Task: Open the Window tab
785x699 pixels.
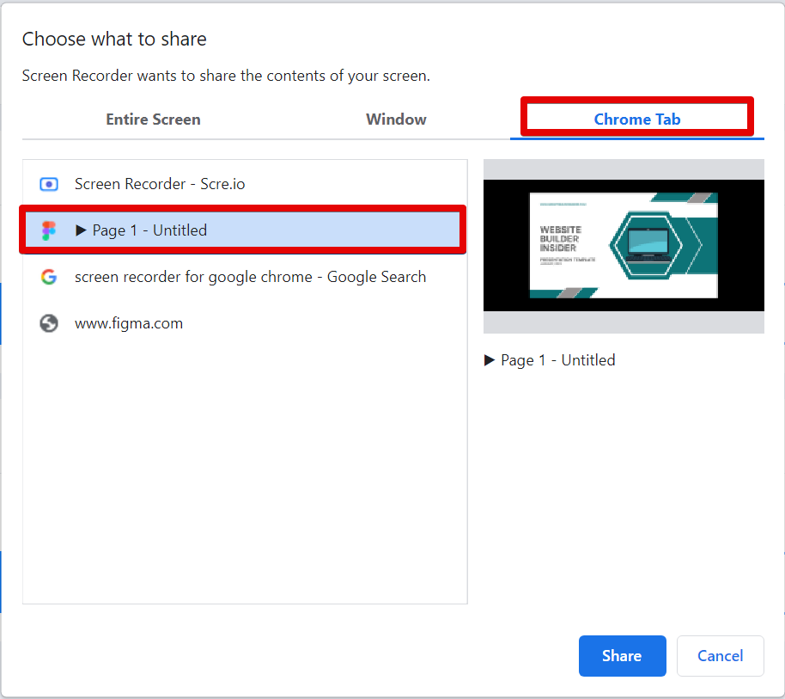Action: [396, 120]
